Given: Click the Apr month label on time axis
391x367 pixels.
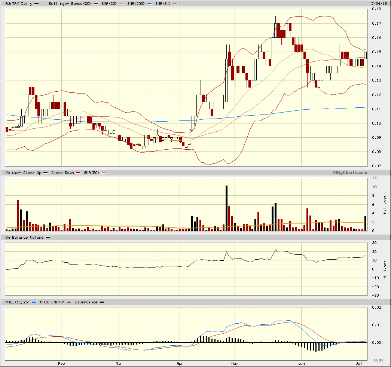Looking at the screenshot, I should click(x=180, y=364).
